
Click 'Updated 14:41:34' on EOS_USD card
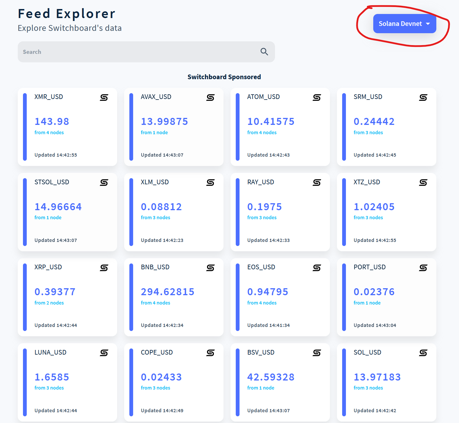pos(269,325)
